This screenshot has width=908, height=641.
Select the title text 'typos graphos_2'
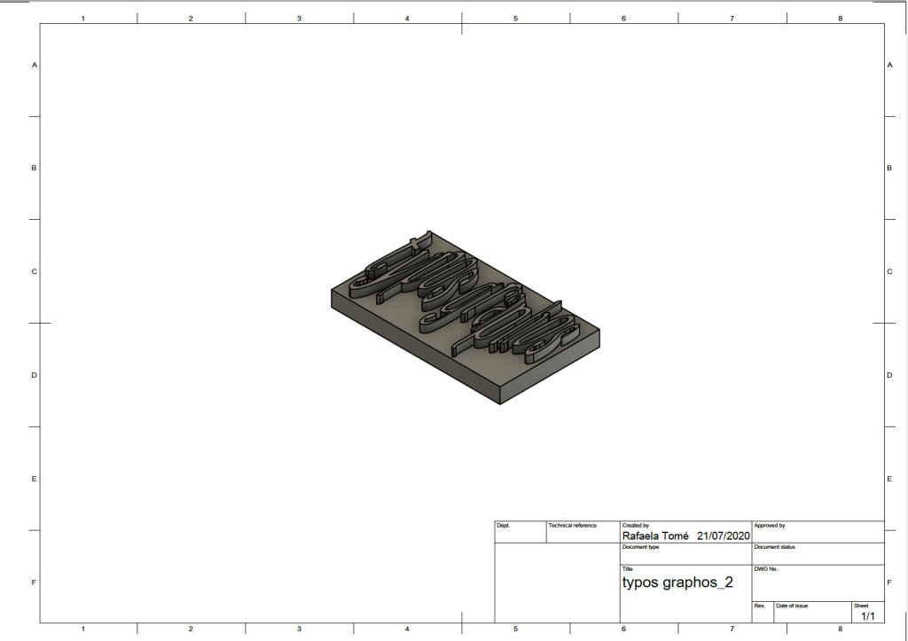(x=677, y=583)
